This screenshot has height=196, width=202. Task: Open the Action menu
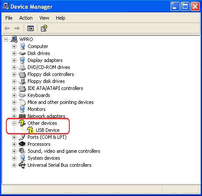26,18
